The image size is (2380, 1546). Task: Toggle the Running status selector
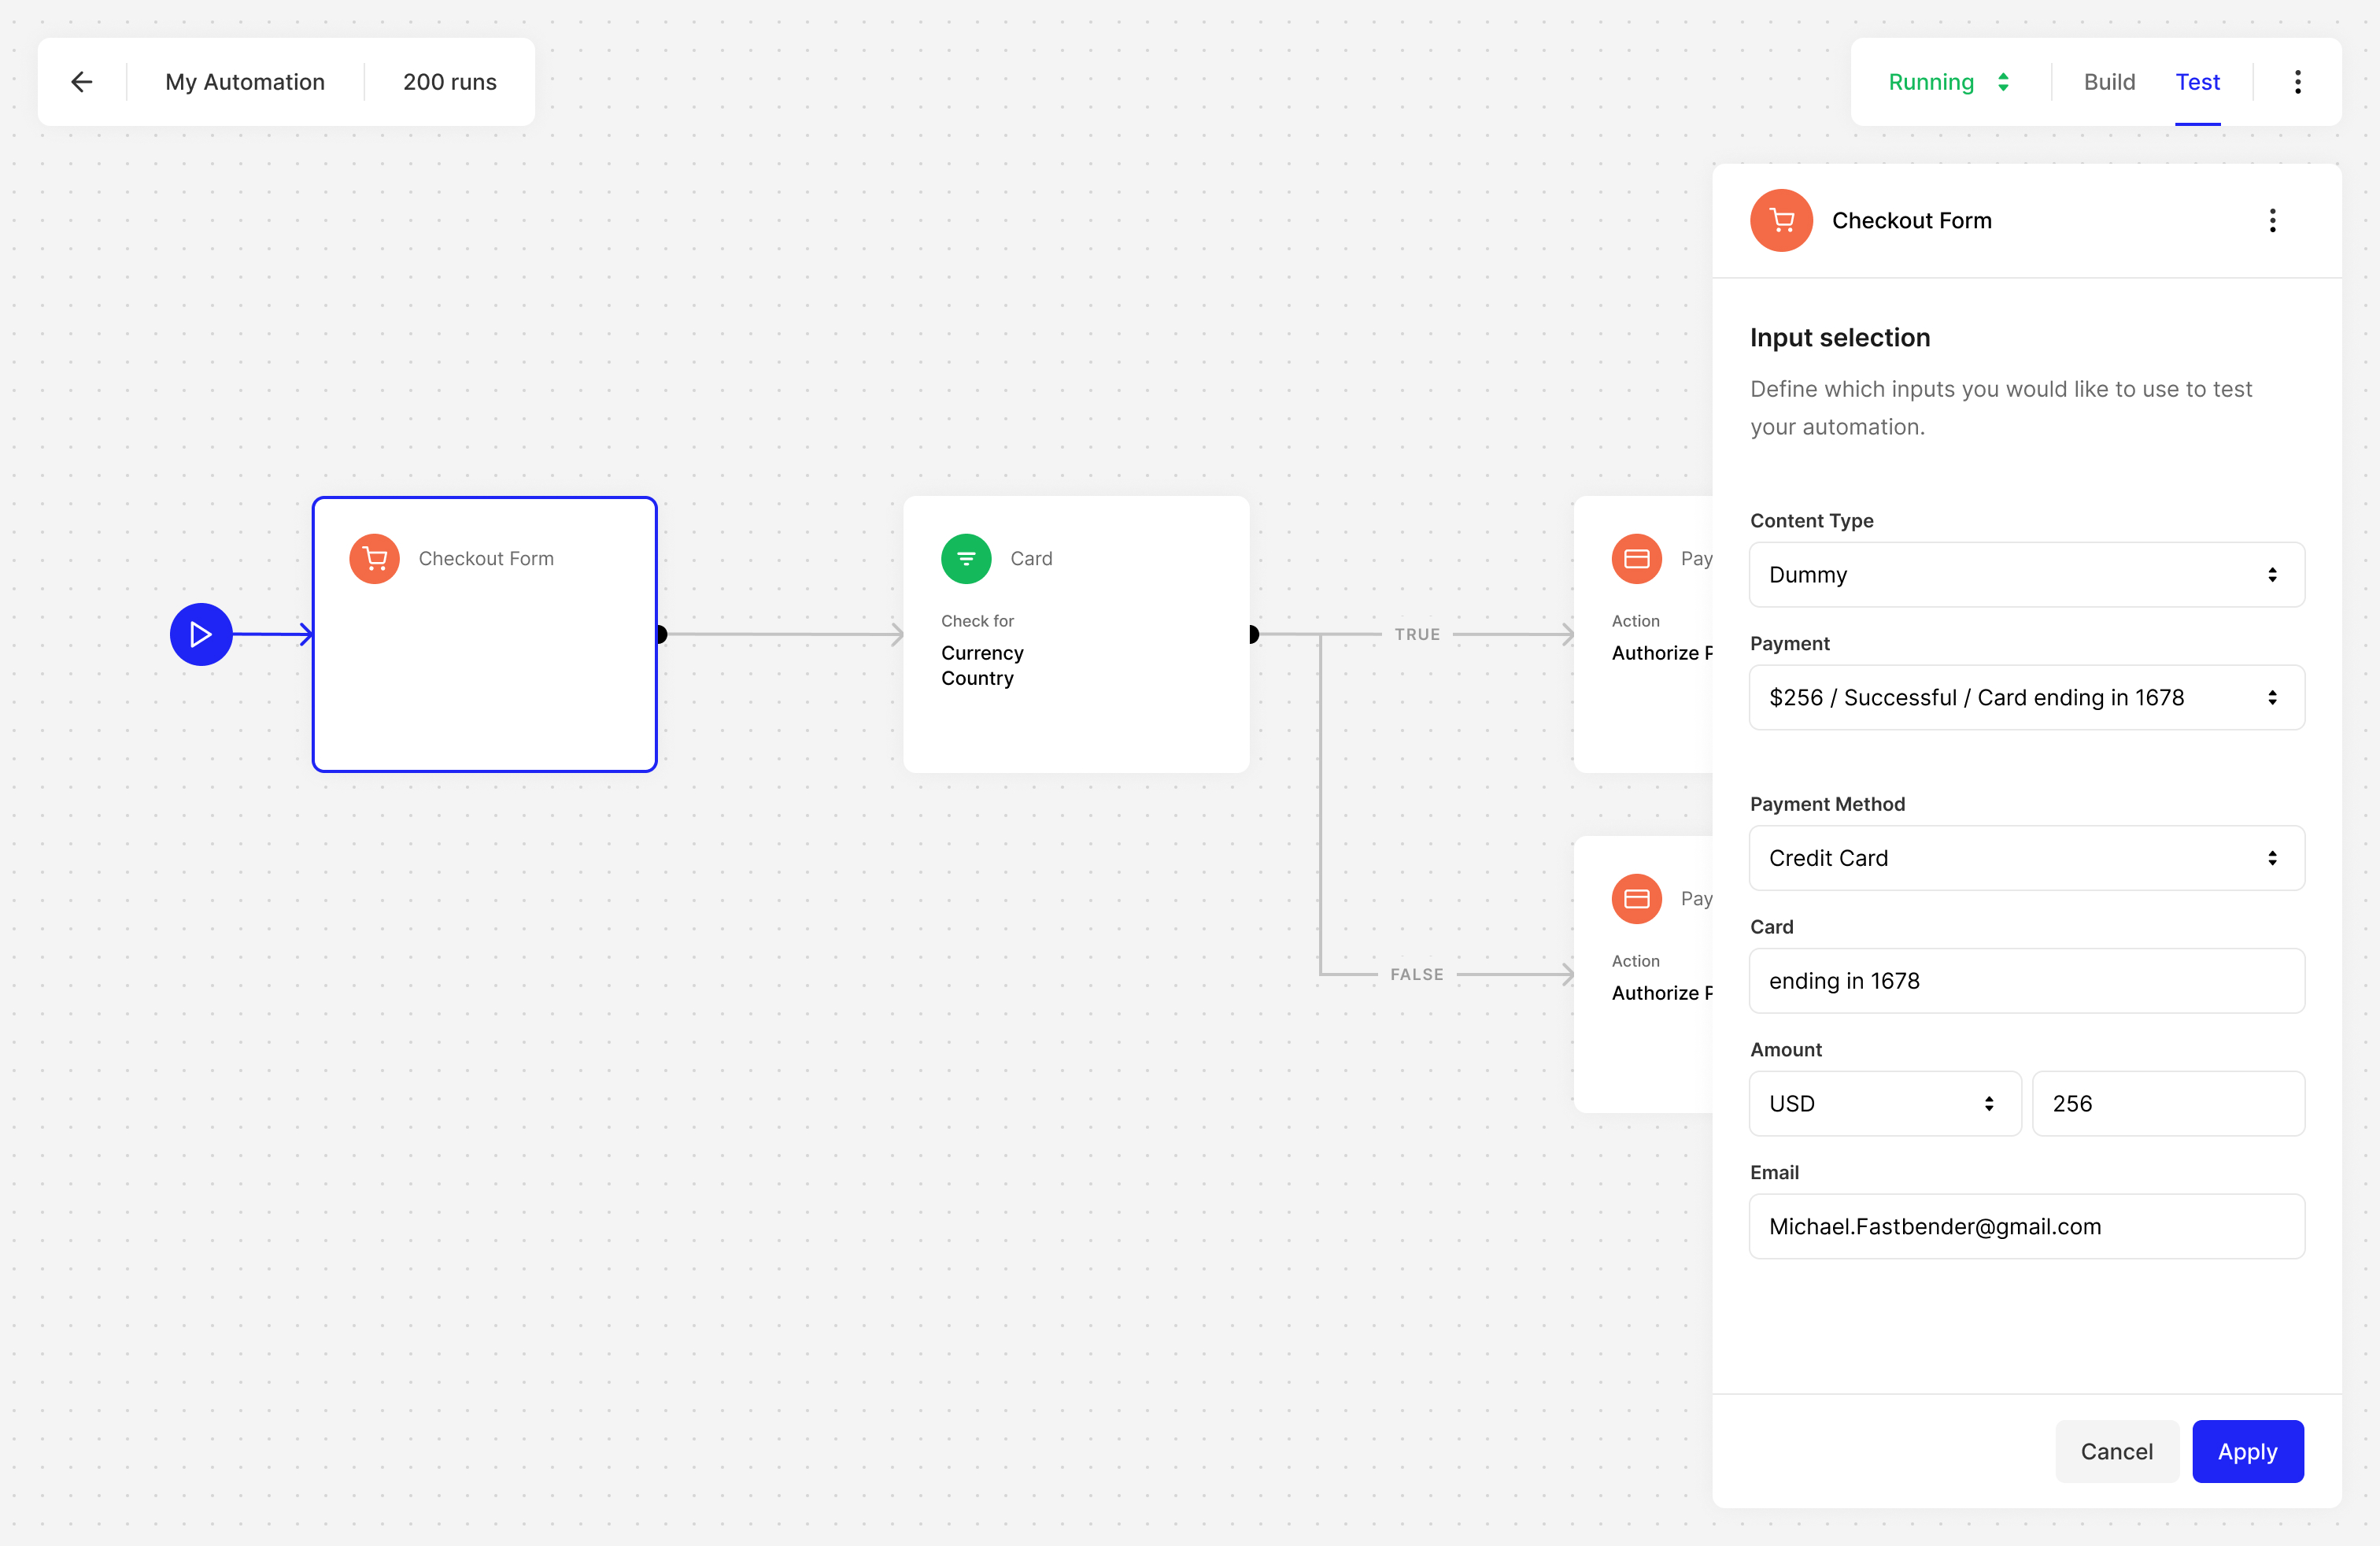(x=1948, y=82)
